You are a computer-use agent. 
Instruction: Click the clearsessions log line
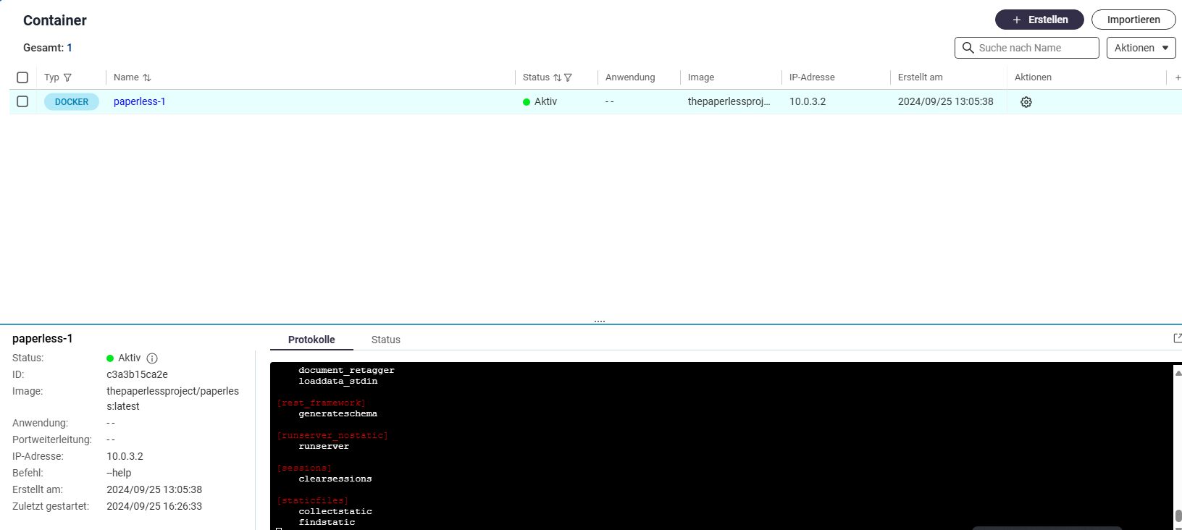[335, 479]
